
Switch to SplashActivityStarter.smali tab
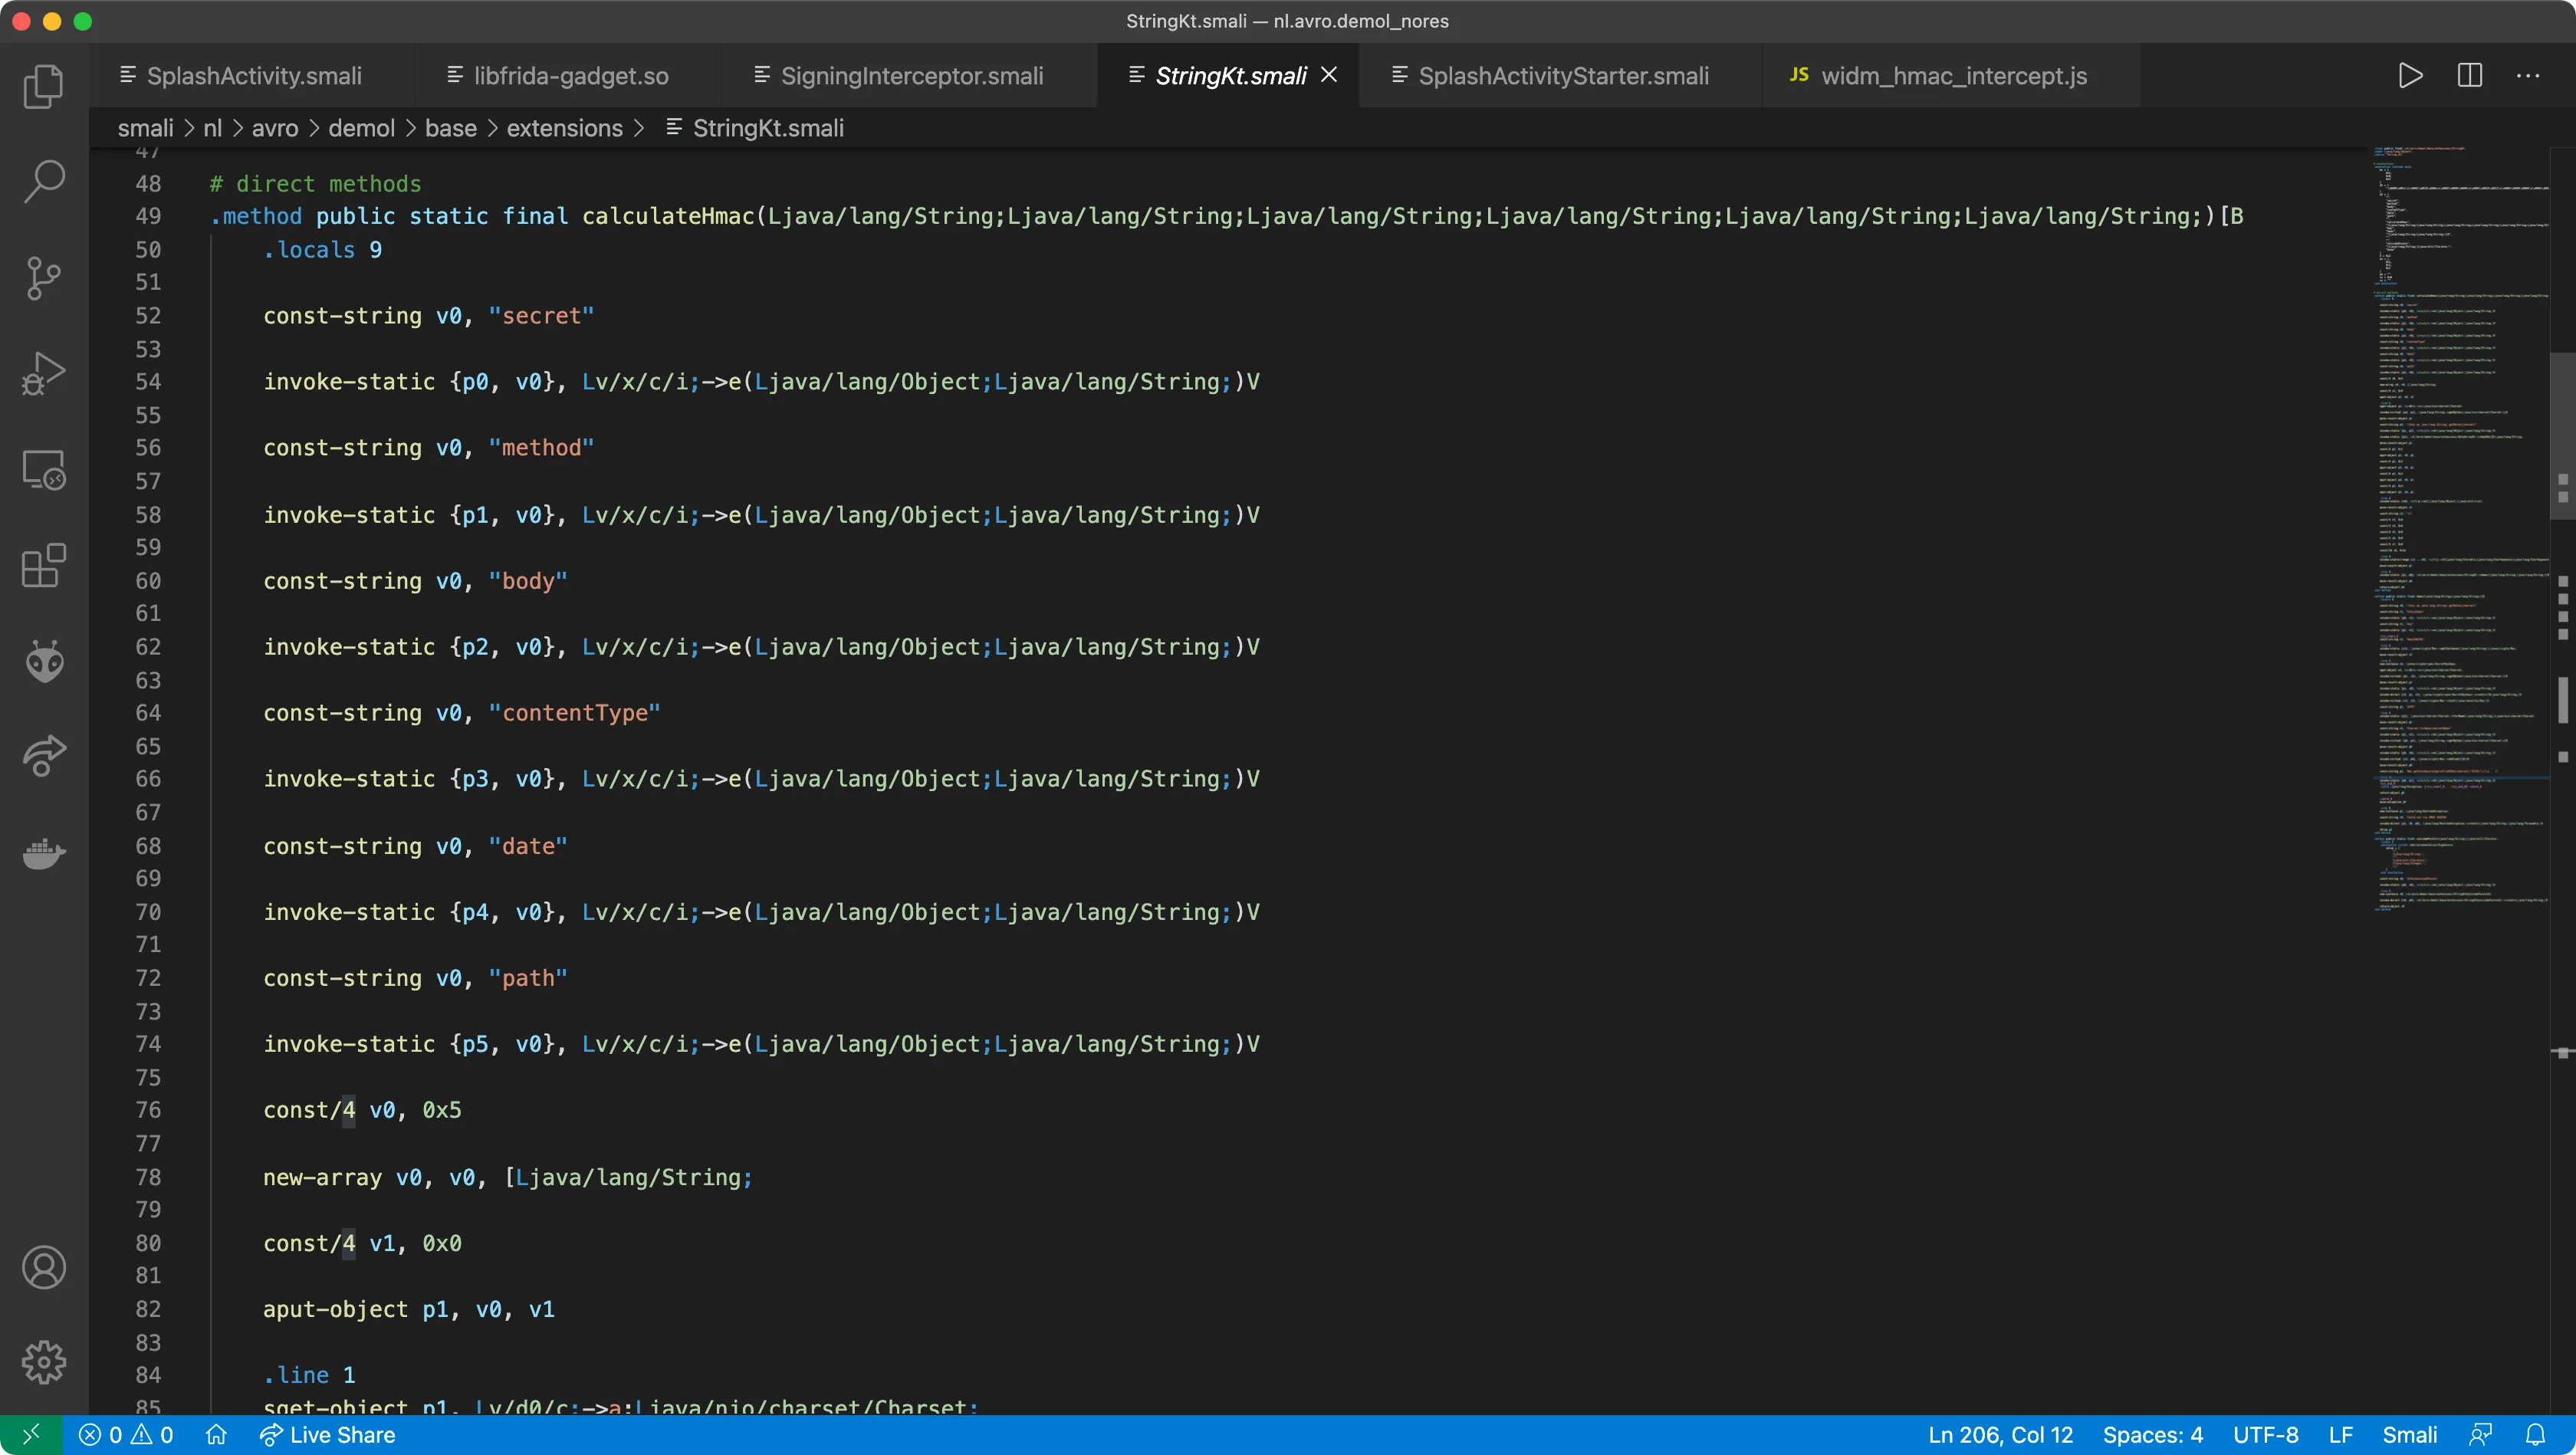coord(1562,76)
